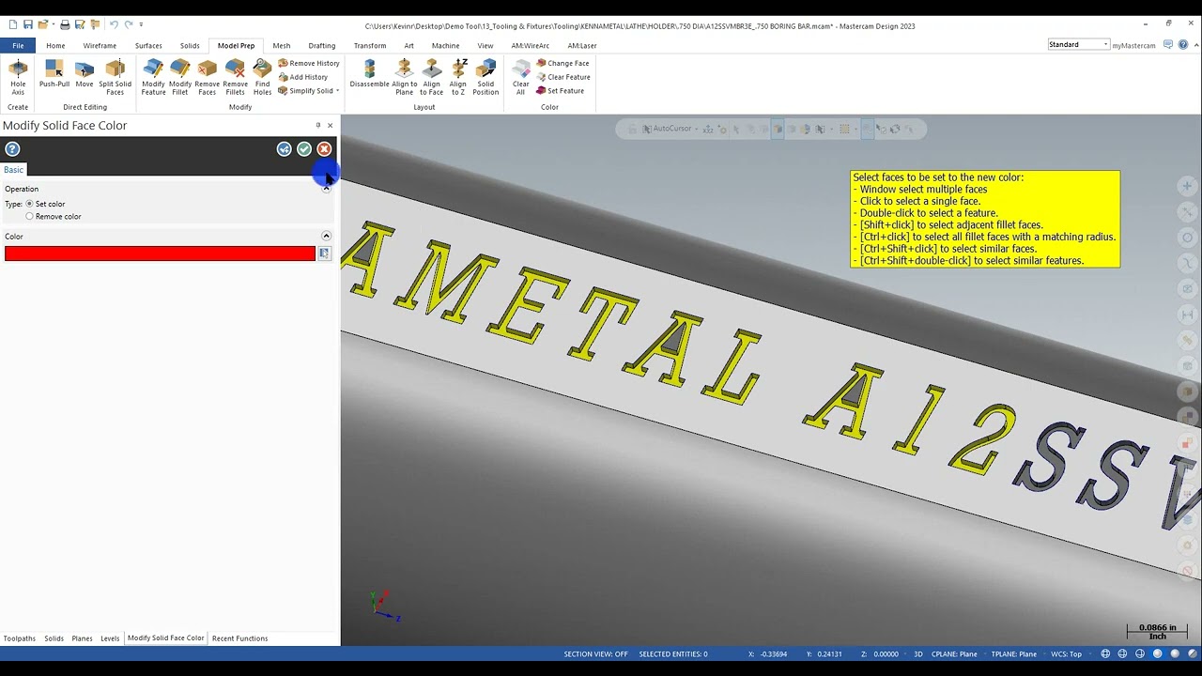
Task: Open the Machine ribbon tab
Action: pyautogui.click(x=446, y=45)
